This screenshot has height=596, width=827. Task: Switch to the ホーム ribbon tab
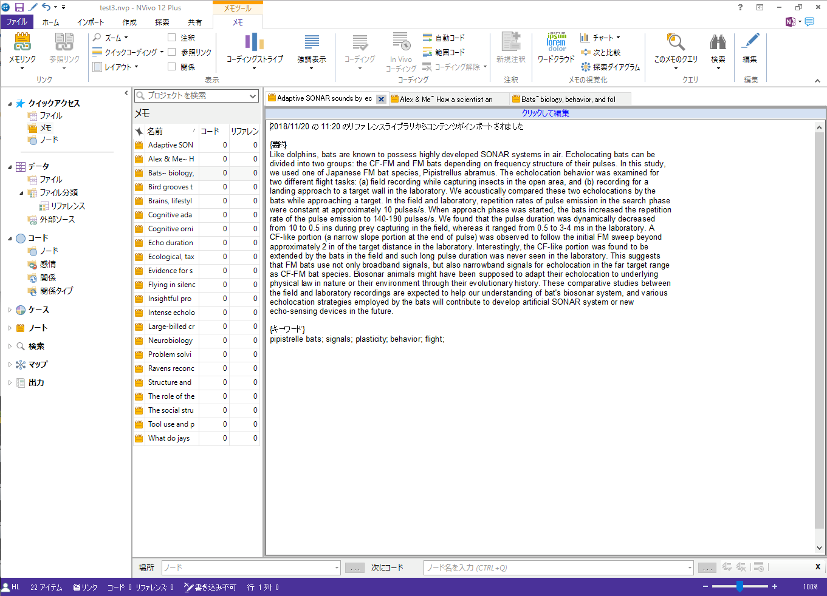51,22
